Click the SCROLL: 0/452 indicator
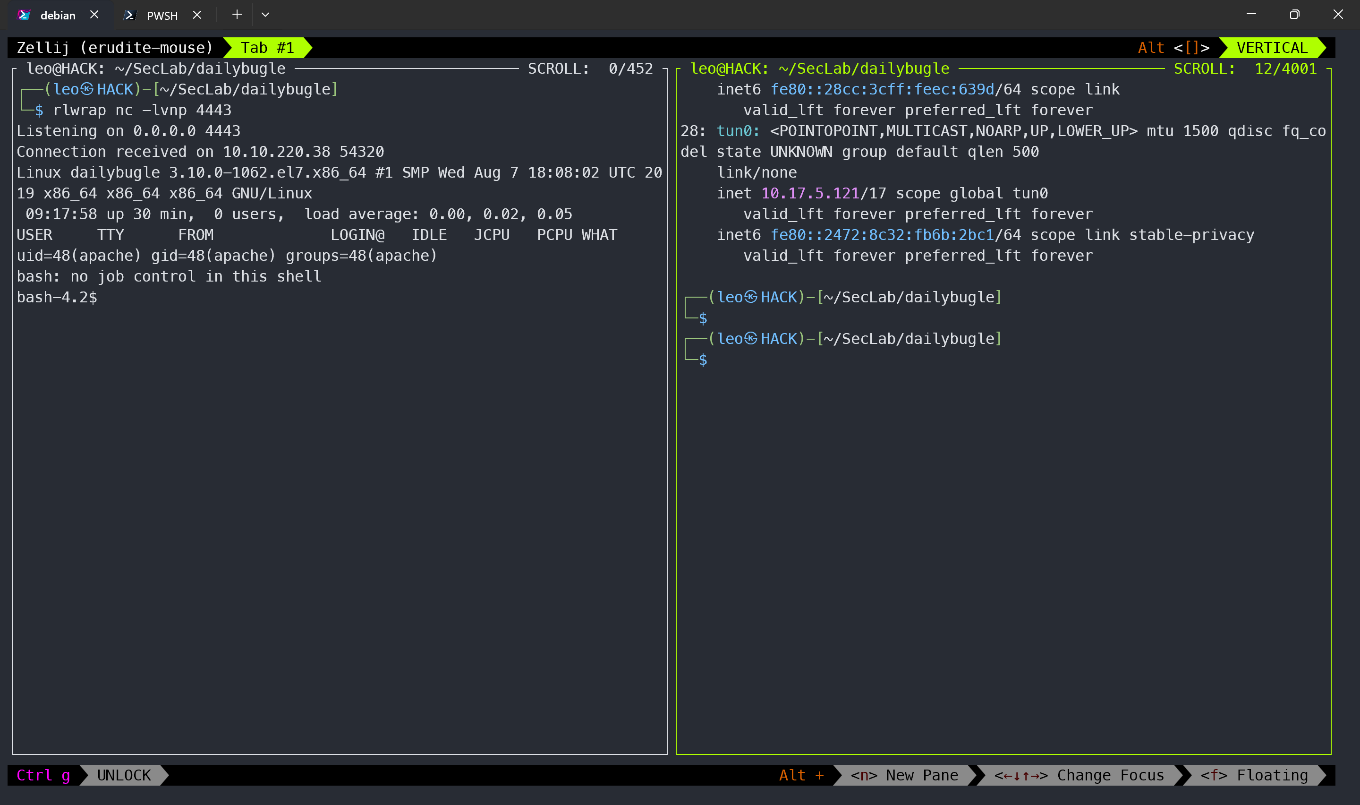Image resolution: width=1360 pixels, height=805 pixels. (x=590, y=69)
